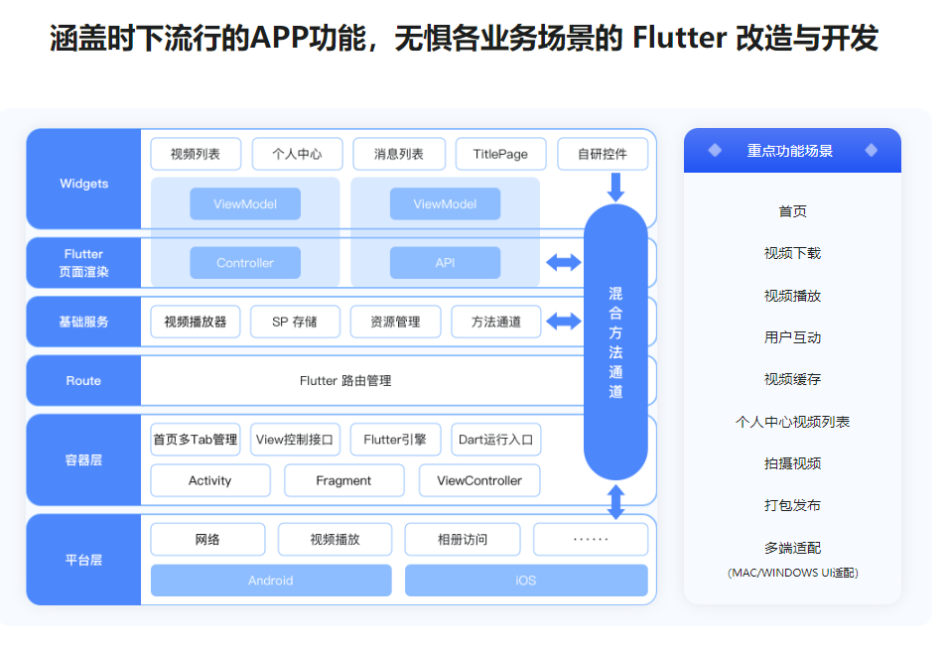Click the diamond icon before 重点功能场景
Image resolution: width=948 pixels, height=650 pixels.
click(715, 151)
